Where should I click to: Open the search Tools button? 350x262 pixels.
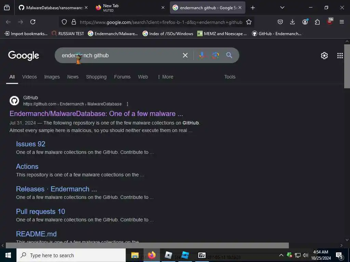230,77
